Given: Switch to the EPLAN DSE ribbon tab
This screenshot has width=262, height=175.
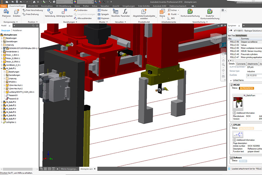Looking at the screenshot, I should (33, 6).
